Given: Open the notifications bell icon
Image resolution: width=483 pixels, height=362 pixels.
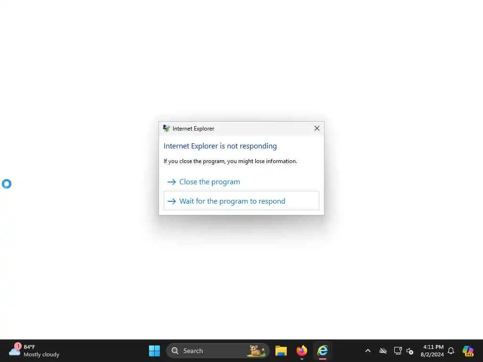Looking at the screenshot, I should tap(451, 351).
